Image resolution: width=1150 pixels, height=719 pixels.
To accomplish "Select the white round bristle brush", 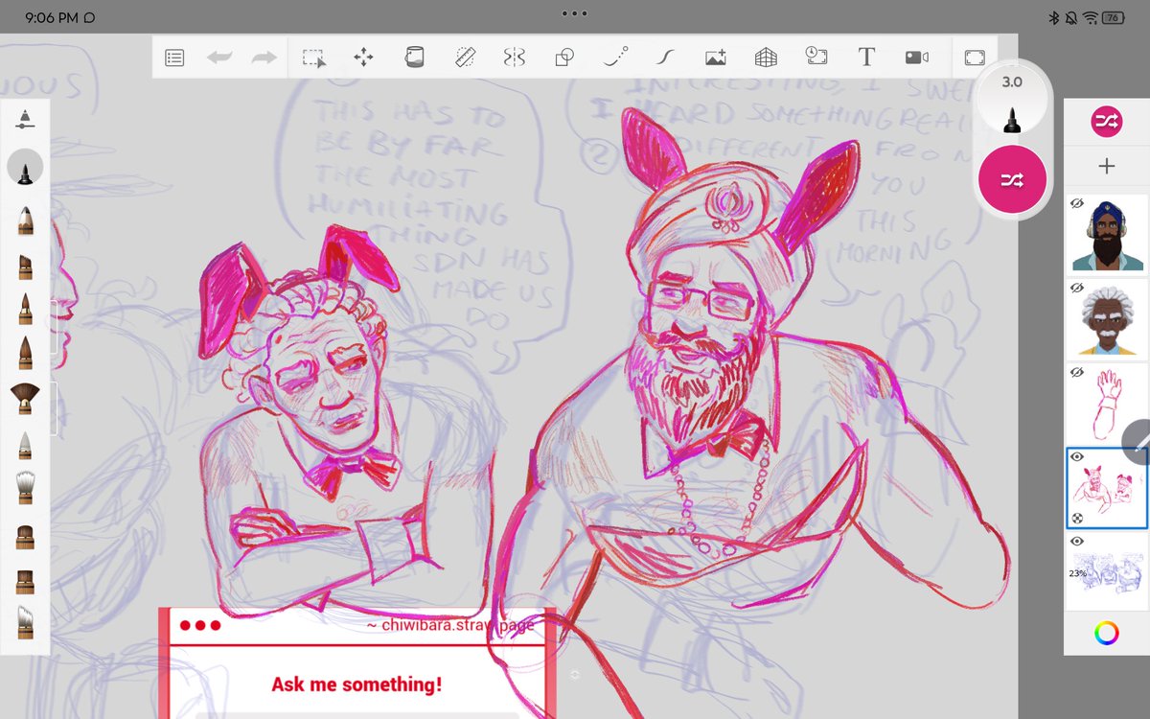I will tap(26, 487).
